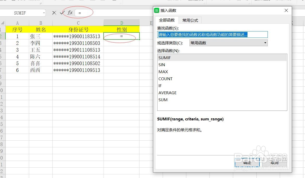This screenshot has height=178, width=305.
Task: Click active cell D2 containing =
Action: (x=122, y=36)
